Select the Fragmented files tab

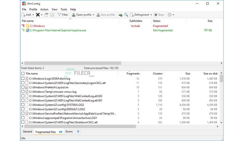pos(49,132)
